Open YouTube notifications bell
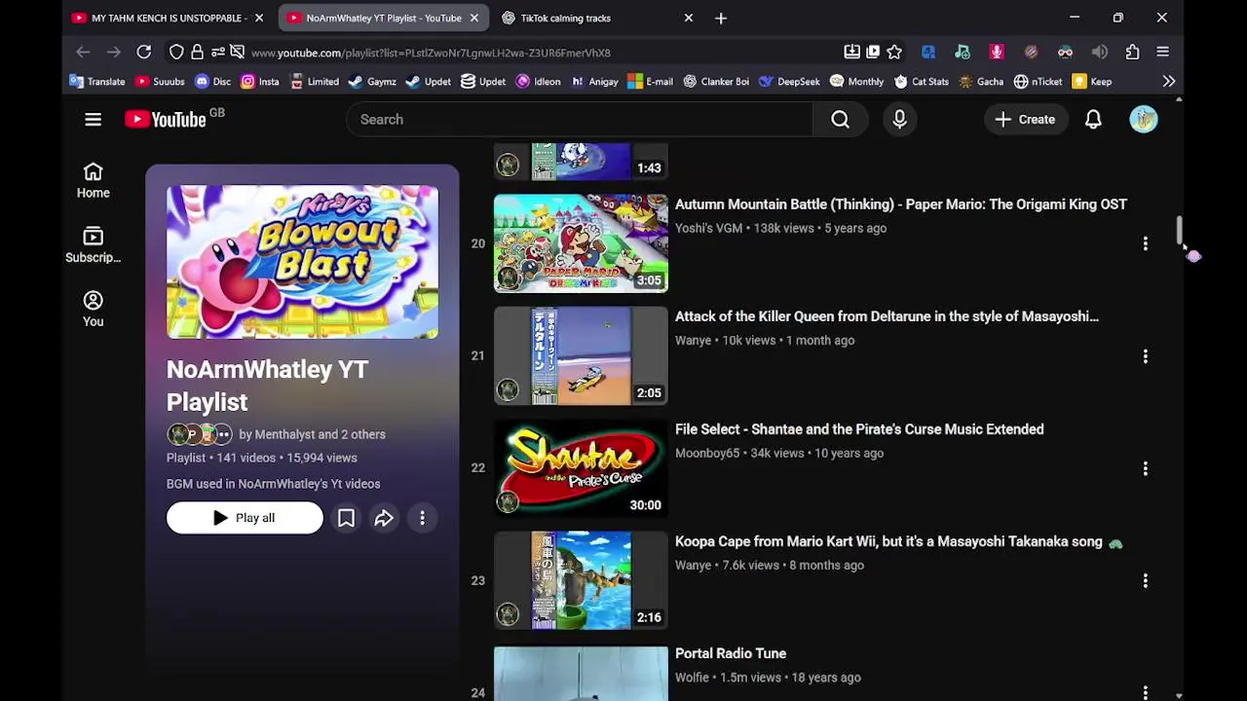 pos(1093,120)
